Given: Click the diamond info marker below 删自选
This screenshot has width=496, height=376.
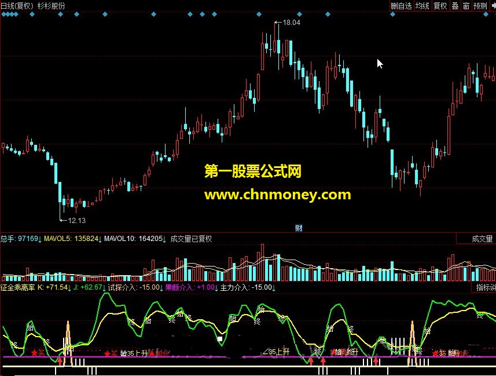Looking at the screenshot, I should [392, 14].
